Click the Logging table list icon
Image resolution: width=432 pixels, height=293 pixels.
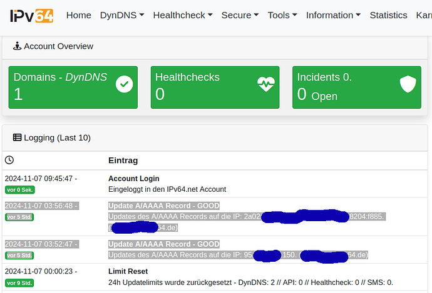(17, 137)
